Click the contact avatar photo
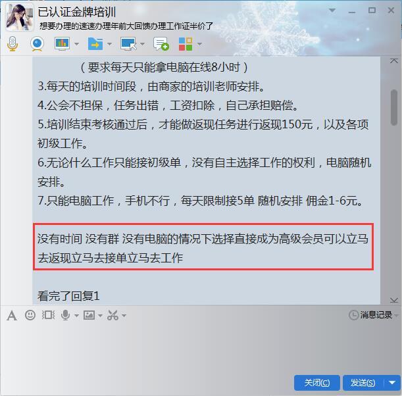Image resolution: width=402 pixels, height=396 pixels. pos(20,17)
